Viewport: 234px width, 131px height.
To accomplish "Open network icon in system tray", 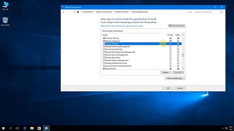I will tap(227, 128).
